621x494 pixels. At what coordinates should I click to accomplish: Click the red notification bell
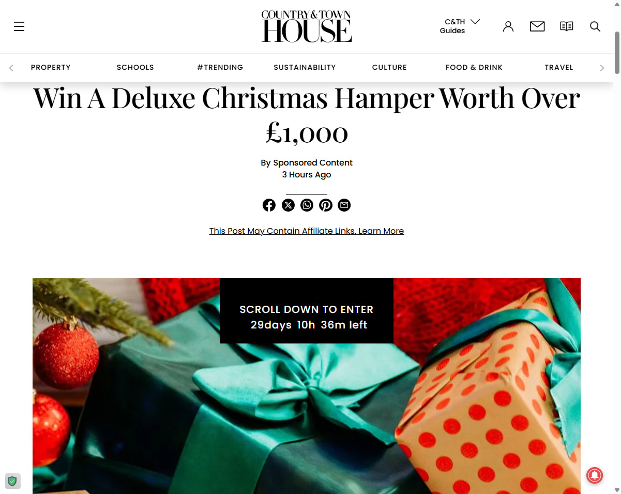595,475
